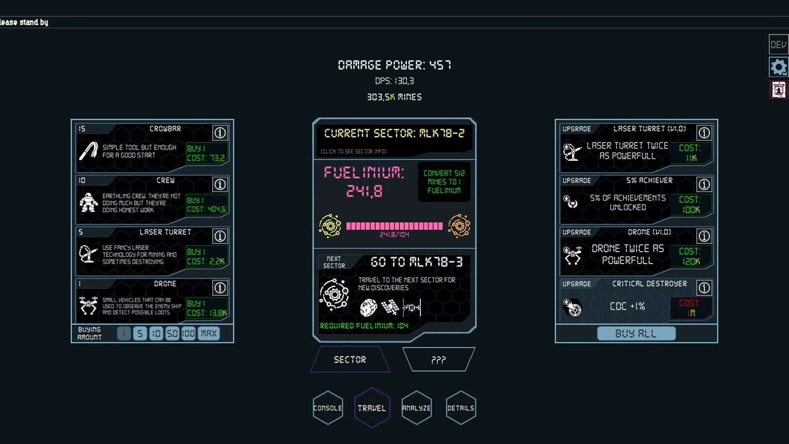The height and width of the screenshot is (444, 789).
Task: Set buying amount to 1
Action: (x=124, y=333)
